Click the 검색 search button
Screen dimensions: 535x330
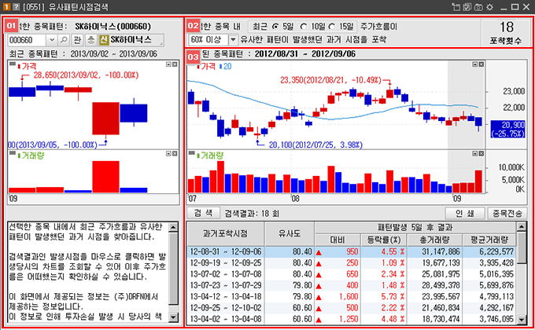click(x=203, y=214)
